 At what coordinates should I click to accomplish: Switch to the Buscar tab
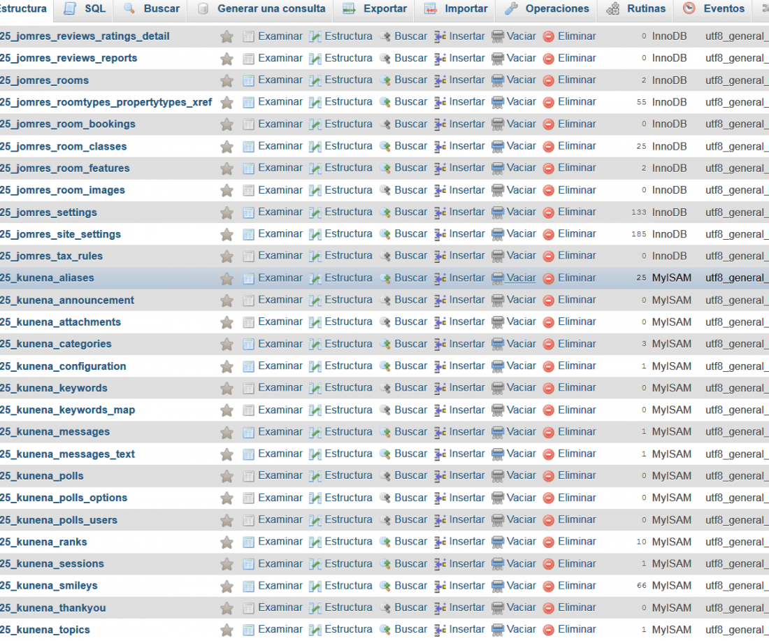(152, 9)
